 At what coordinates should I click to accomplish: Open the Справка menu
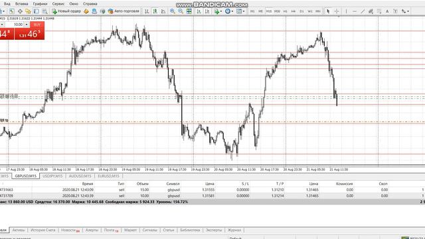pyautogui.click(x=90, y=4)
